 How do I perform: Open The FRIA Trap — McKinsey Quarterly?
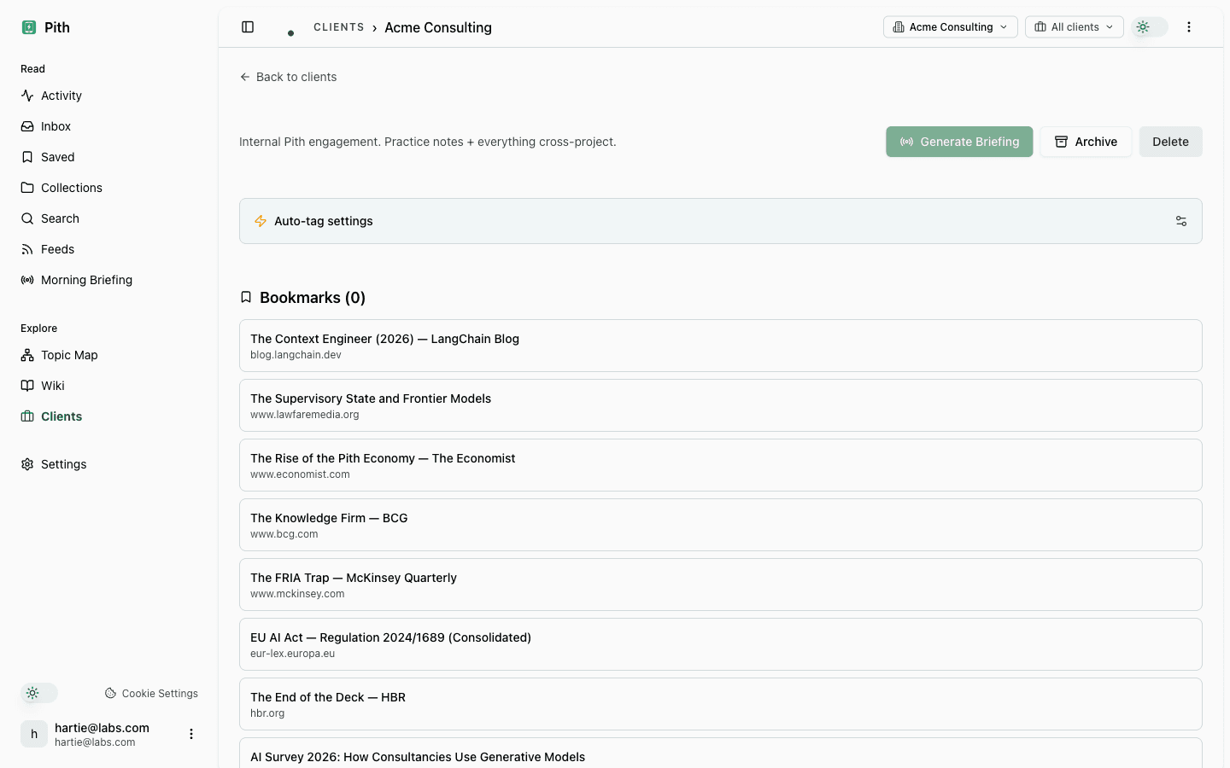pos(721,585)
